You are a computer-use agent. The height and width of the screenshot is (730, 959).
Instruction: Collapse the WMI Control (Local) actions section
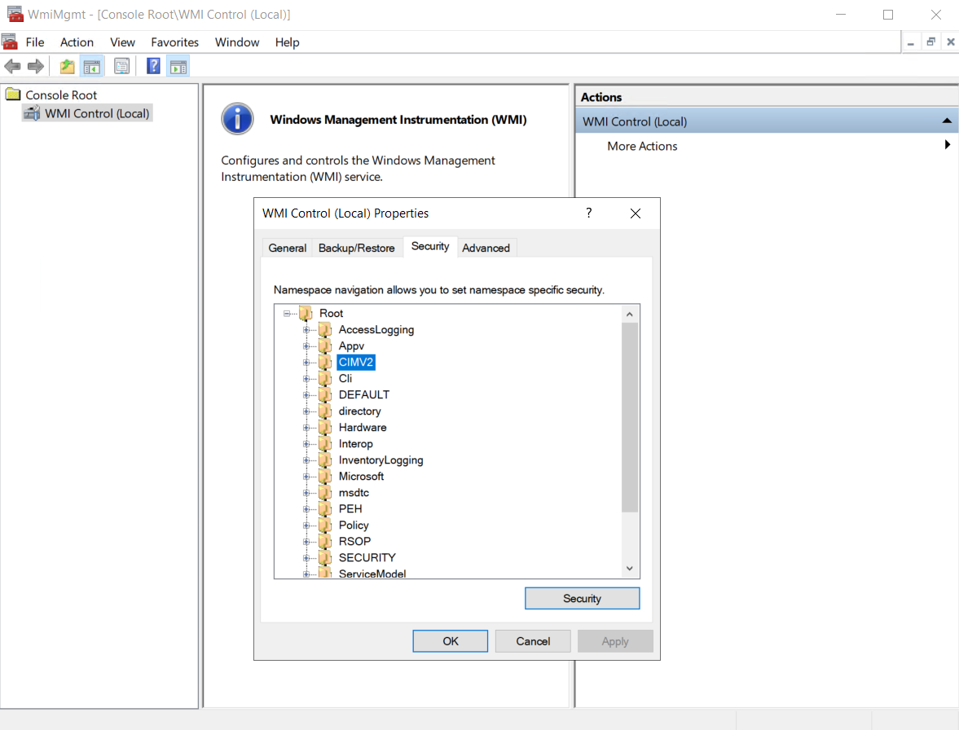(x=947, y=121)
